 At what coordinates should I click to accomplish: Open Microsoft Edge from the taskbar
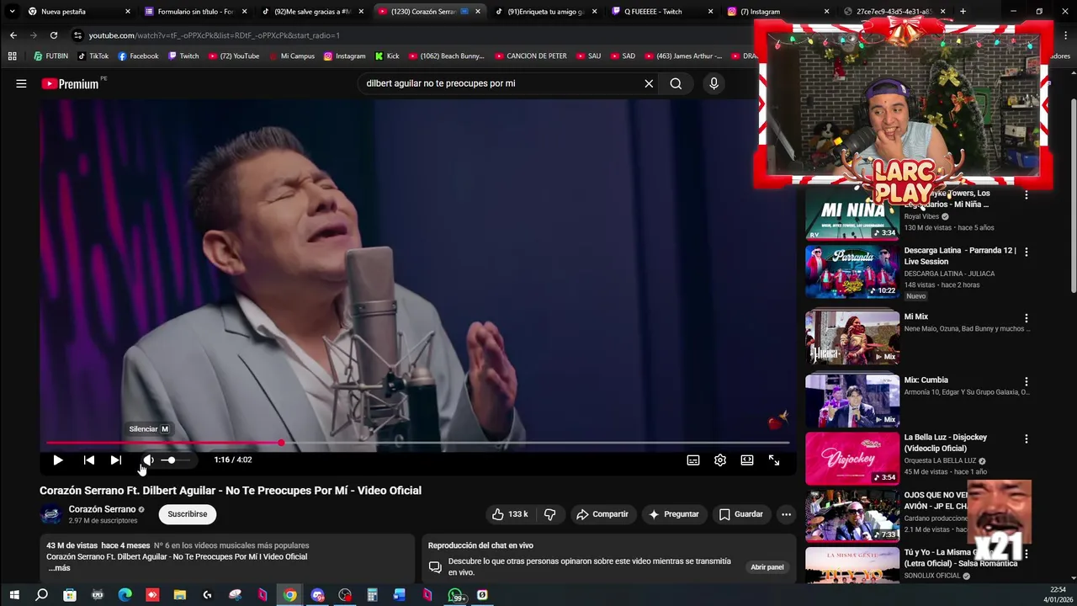coord(125,595)
